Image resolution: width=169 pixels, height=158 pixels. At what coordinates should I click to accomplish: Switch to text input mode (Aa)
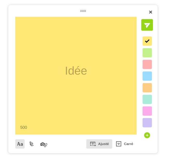coord(20,144)
